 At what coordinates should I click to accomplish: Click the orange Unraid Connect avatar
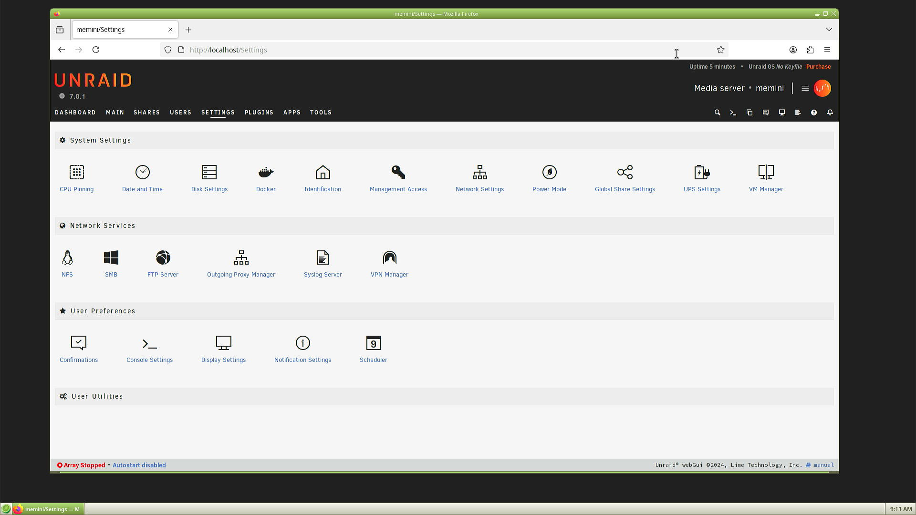pyautogui.click(x=822, y=88)
